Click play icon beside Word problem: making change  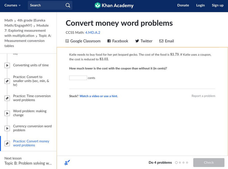(7, 113)
